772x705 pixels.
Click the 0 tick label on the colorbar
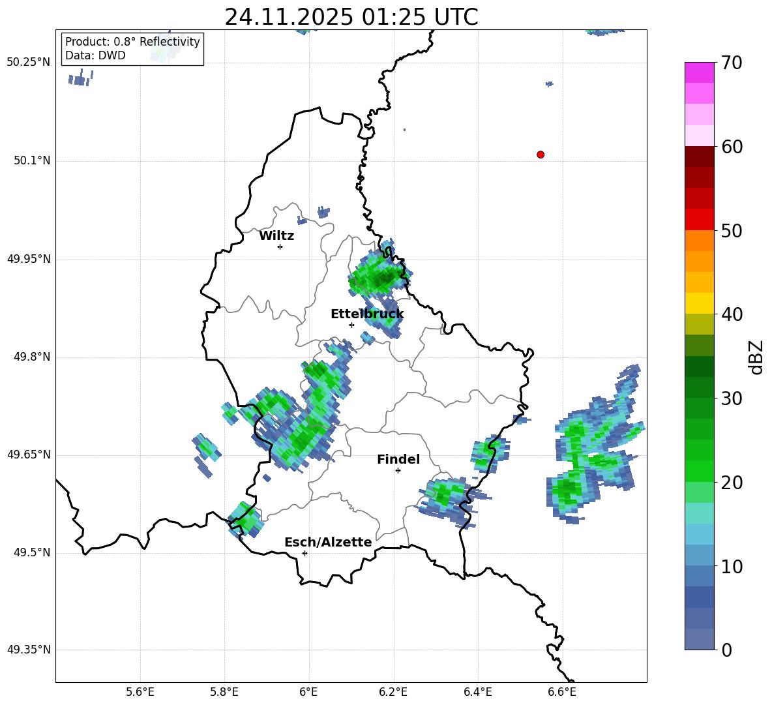(727, 650)
